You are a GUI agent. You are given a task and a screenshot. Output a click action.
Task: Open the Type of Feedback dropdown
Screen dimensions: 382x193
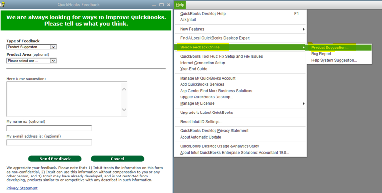(x=32, y=47)
